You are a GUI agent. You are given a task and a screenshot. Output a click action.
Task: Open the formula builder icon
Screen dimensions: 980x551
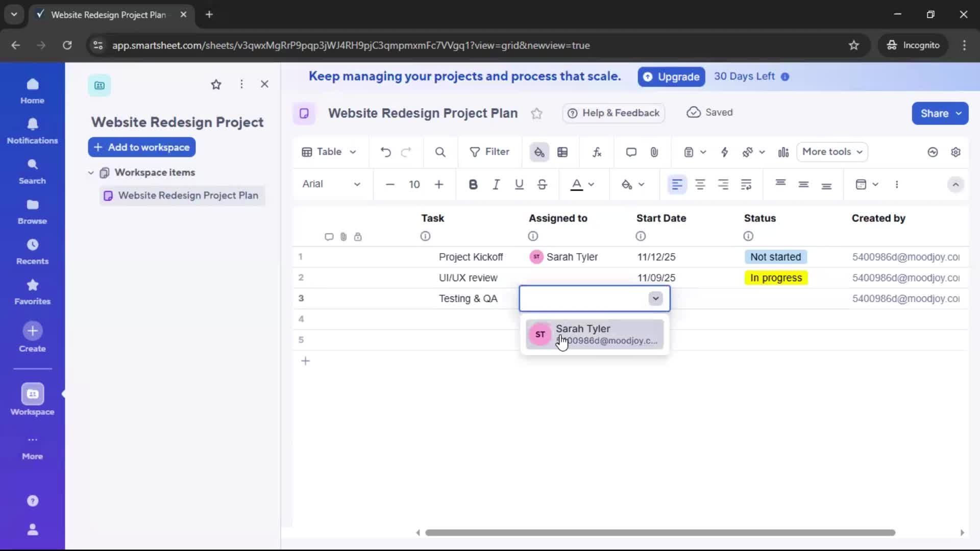[597, 152]
